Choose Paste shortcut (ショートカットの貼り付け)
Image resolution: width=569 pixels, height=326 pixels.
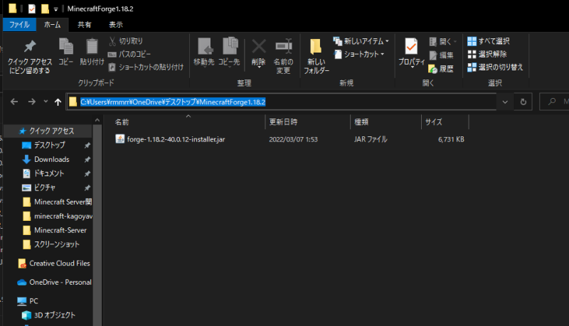[146, 67]
